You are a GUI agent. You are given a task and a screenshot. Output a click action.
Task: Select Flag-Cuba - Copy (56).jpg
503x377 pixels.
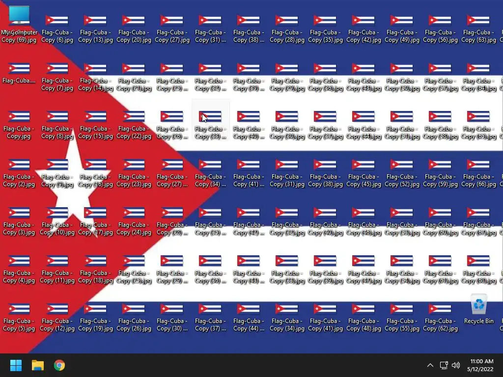[x=440, y=29]
